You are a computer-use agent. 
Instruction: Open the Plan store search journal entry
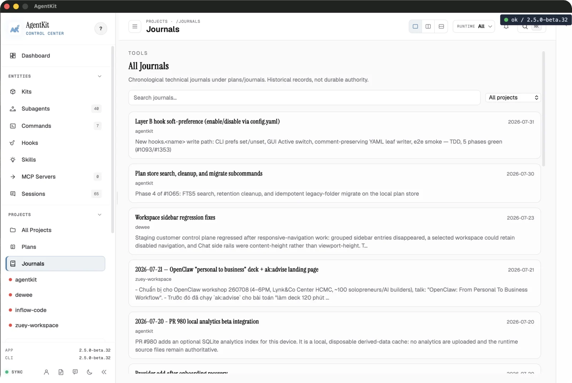click(335, 183)
